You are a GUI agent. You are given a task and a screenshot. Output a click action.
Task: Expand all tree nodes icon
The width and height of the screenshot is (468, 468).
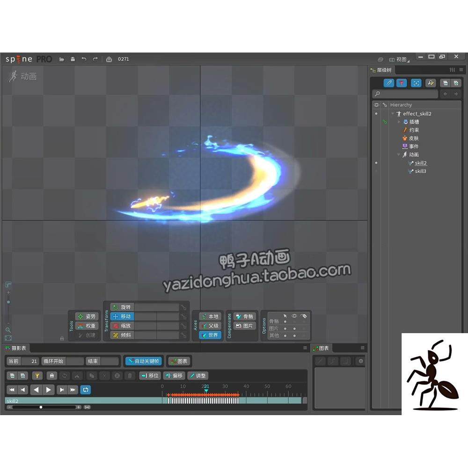pyautogui.click(x=456, y=83)
